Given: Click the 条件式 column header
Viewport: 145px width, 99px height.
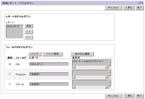Looking at the screenshot, I should click(76, 58).
